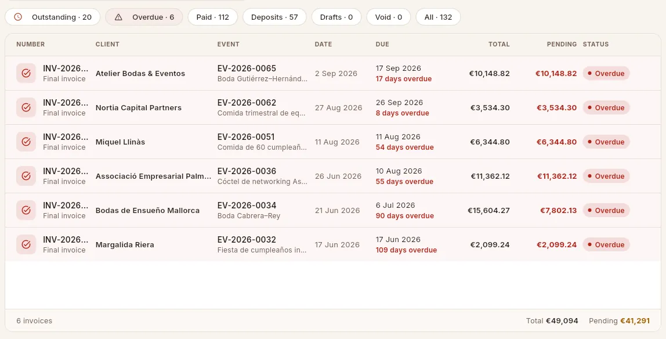Click Overdue status badge for €11,362.12 invoice
The width and height of the screenshot is (666, 339).
pos(606,176)
